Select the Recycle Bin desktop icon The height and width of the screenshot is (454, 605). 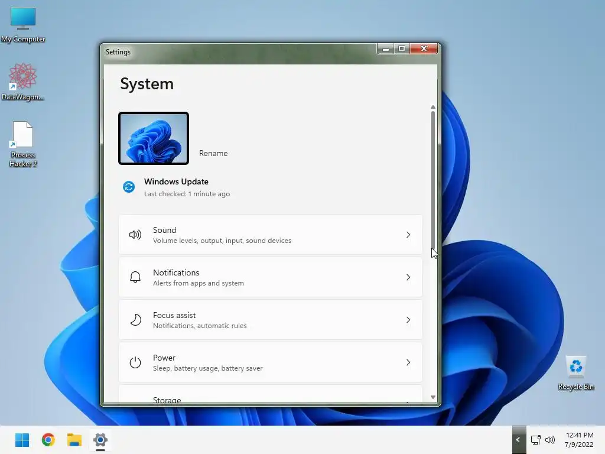click(575, 373)
